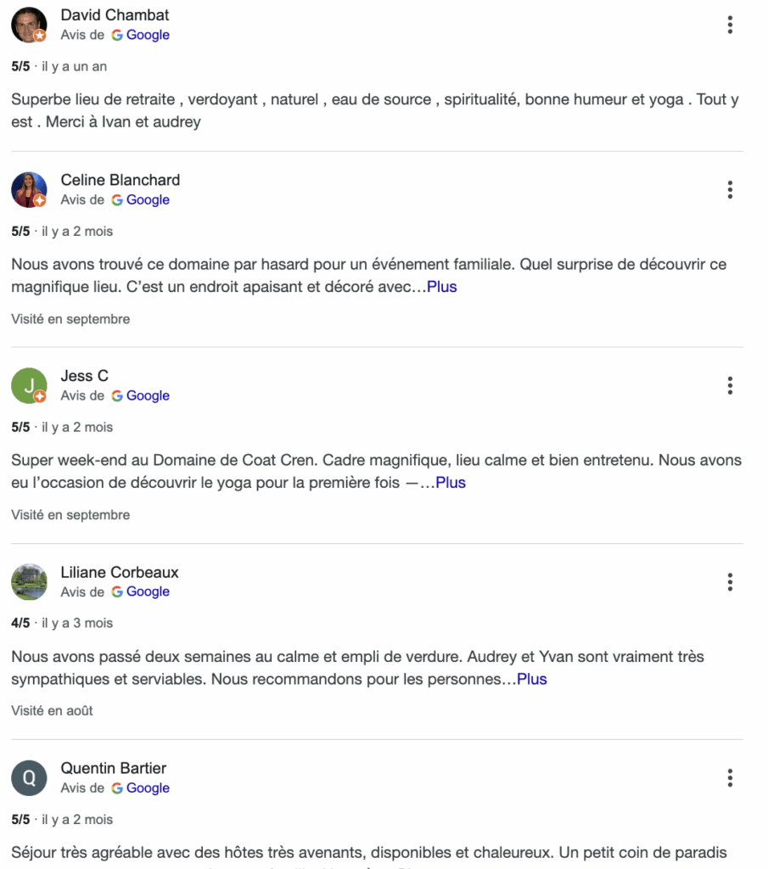
Task: Expand Jess C's review via Plus link
Action: click(451, 483)
